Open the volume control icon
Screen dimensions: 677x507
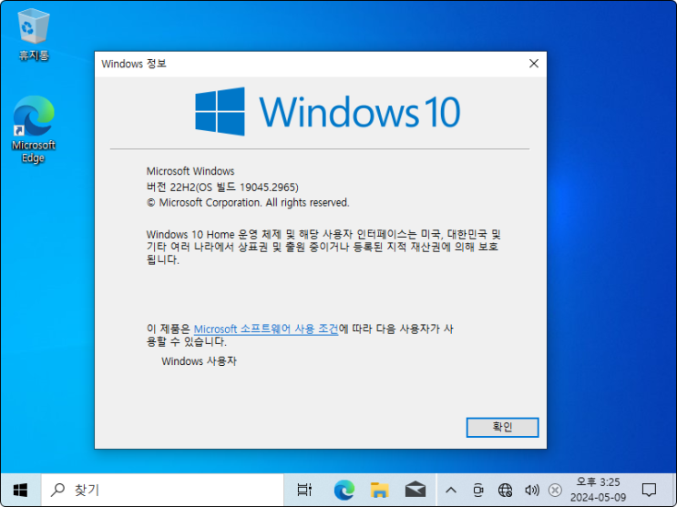531,491
